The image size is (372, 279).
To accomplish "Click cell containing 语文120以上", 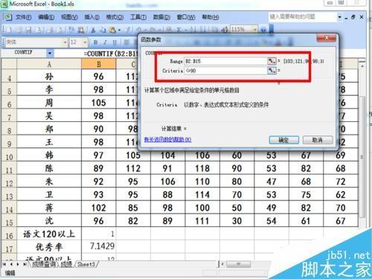I will (49, 234).
